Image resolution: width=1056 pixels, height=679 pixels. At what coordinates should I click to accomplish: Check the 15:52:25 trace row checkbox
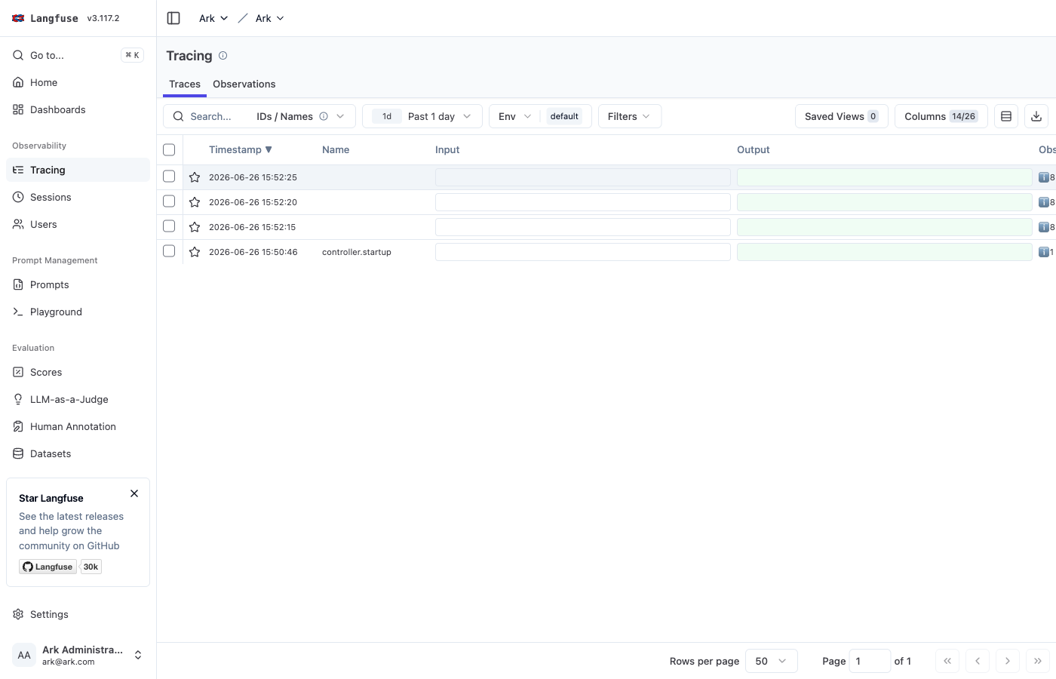click(x=169, y=177)
